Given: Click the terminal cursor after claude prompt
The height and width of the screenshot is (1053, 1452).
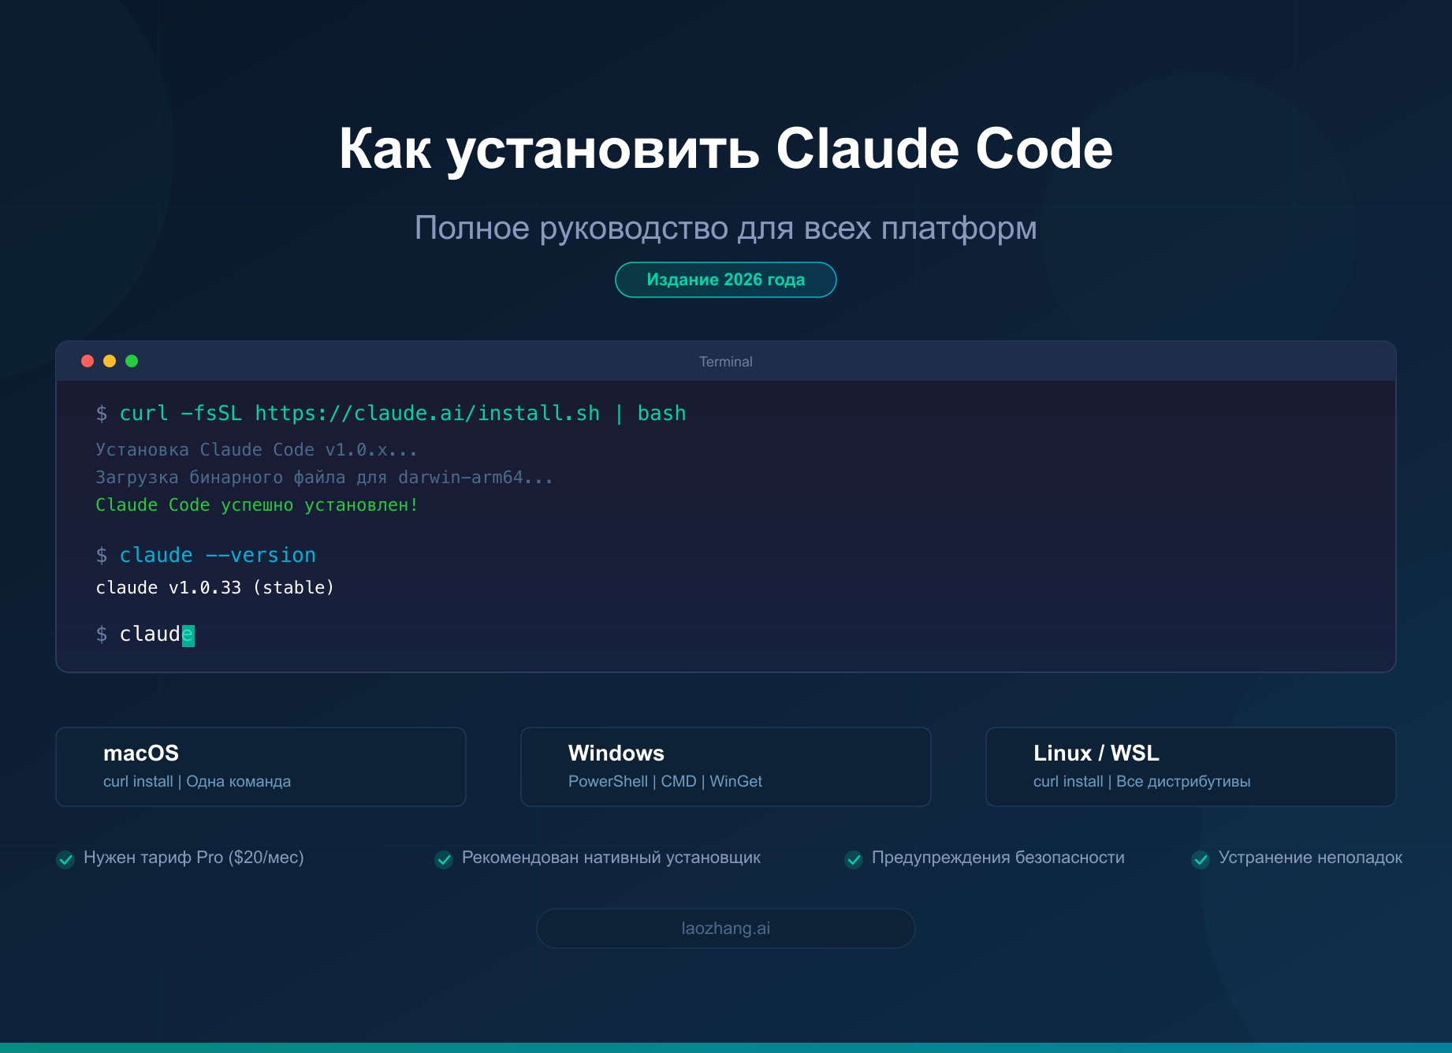Looking at the screenshot, I should click(188, 634).
